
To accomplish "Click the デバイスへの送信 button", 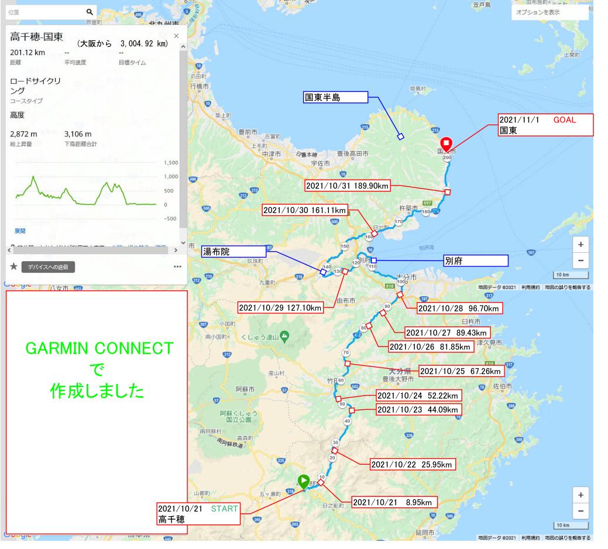I will [x=48, y=267].
